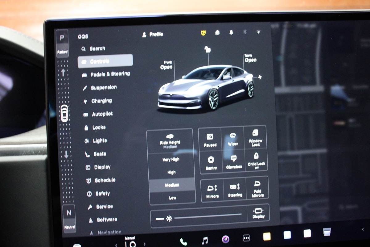370x247 pixels.
Task: Tap the Profile button at the top
Action: 153,35
